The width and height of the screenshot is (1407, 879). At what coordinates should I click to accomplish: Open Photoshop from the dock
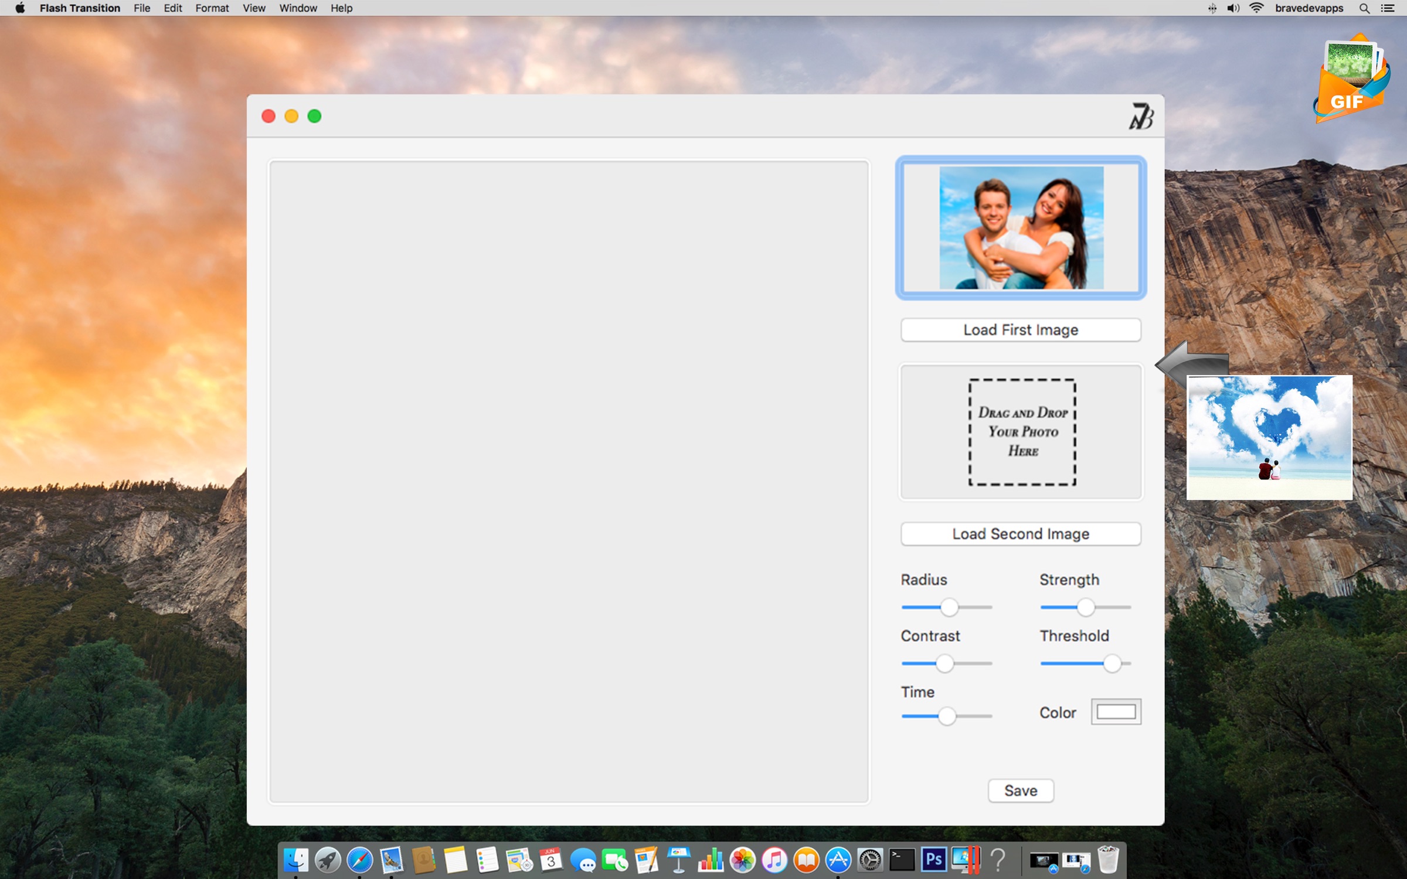(933, 860)
